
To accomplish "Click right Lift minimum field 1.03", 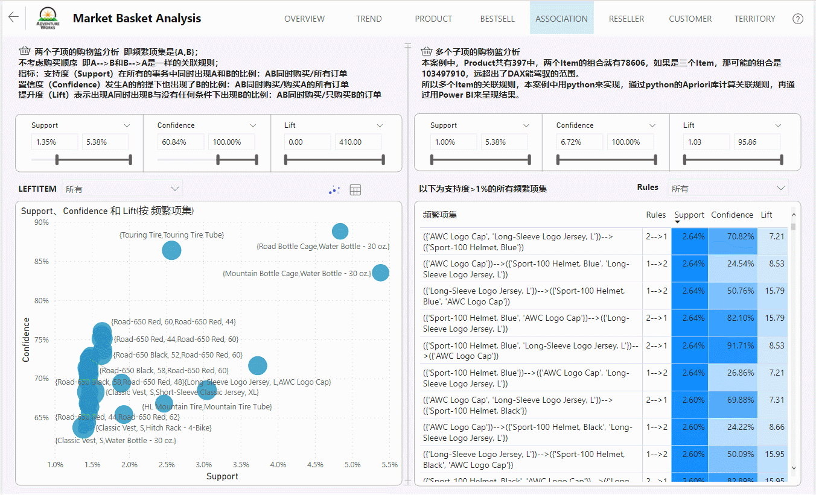I will 707,142.
